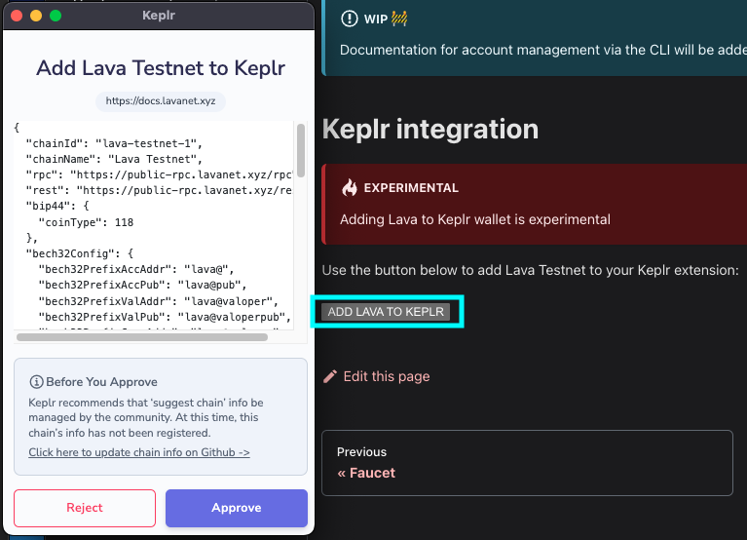Close the Keplr popup with the red button
Viewport: 747px width, 540px height.
[17, 16]
